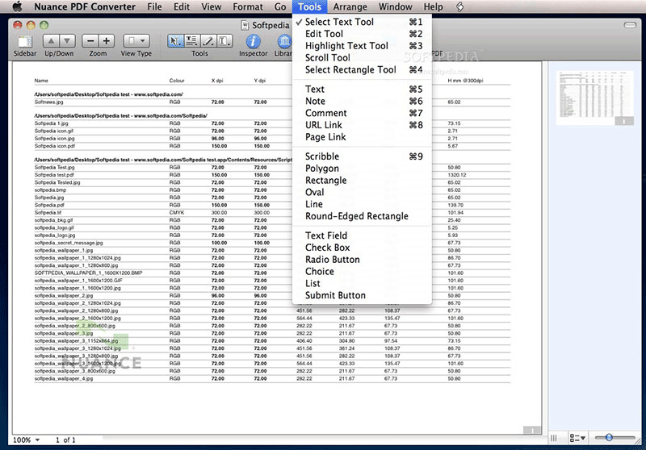Choose List form tool
The width and height of the screenshot is (646, 450).
(x=362, y=283)
